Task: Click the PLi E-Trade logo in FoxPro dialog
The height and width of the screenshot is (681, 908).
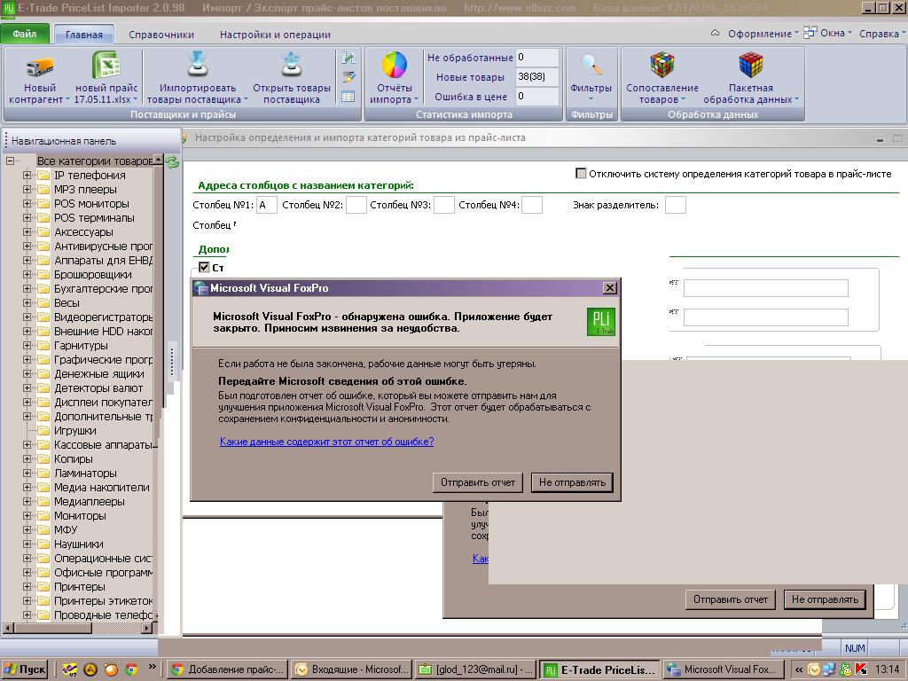Action: pyautogui.click(x=600, y=322)
